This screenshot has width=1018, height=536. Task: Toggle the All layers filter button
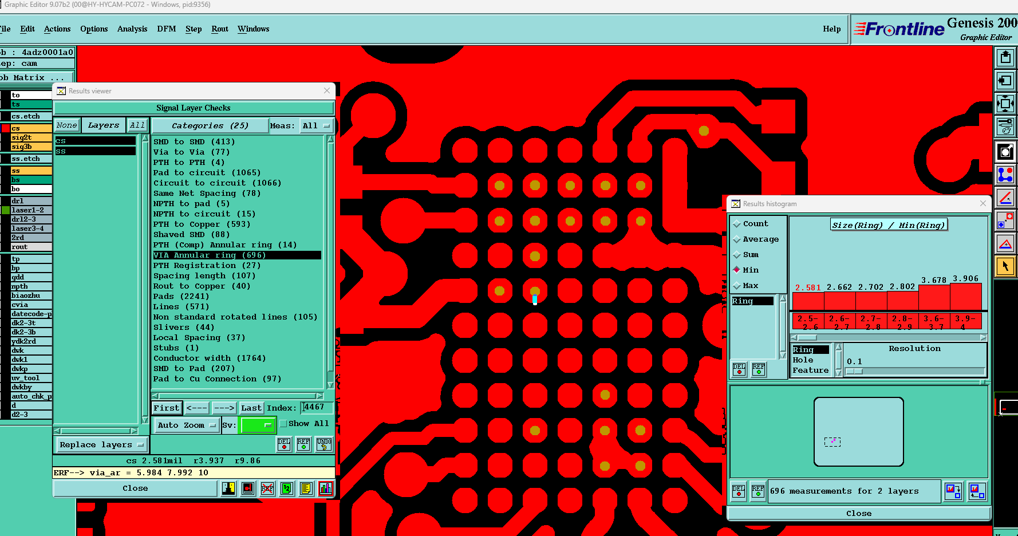pyautogui.click(x=137, y=125)
